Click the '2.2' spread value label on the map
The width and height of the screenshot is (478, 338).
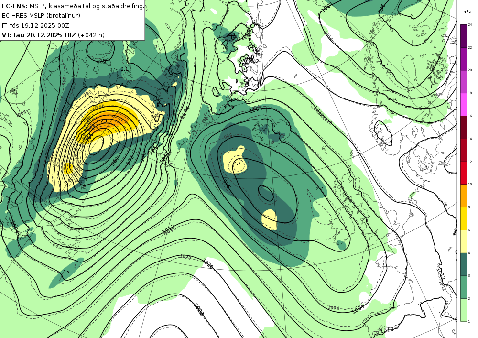click(319, 189)
